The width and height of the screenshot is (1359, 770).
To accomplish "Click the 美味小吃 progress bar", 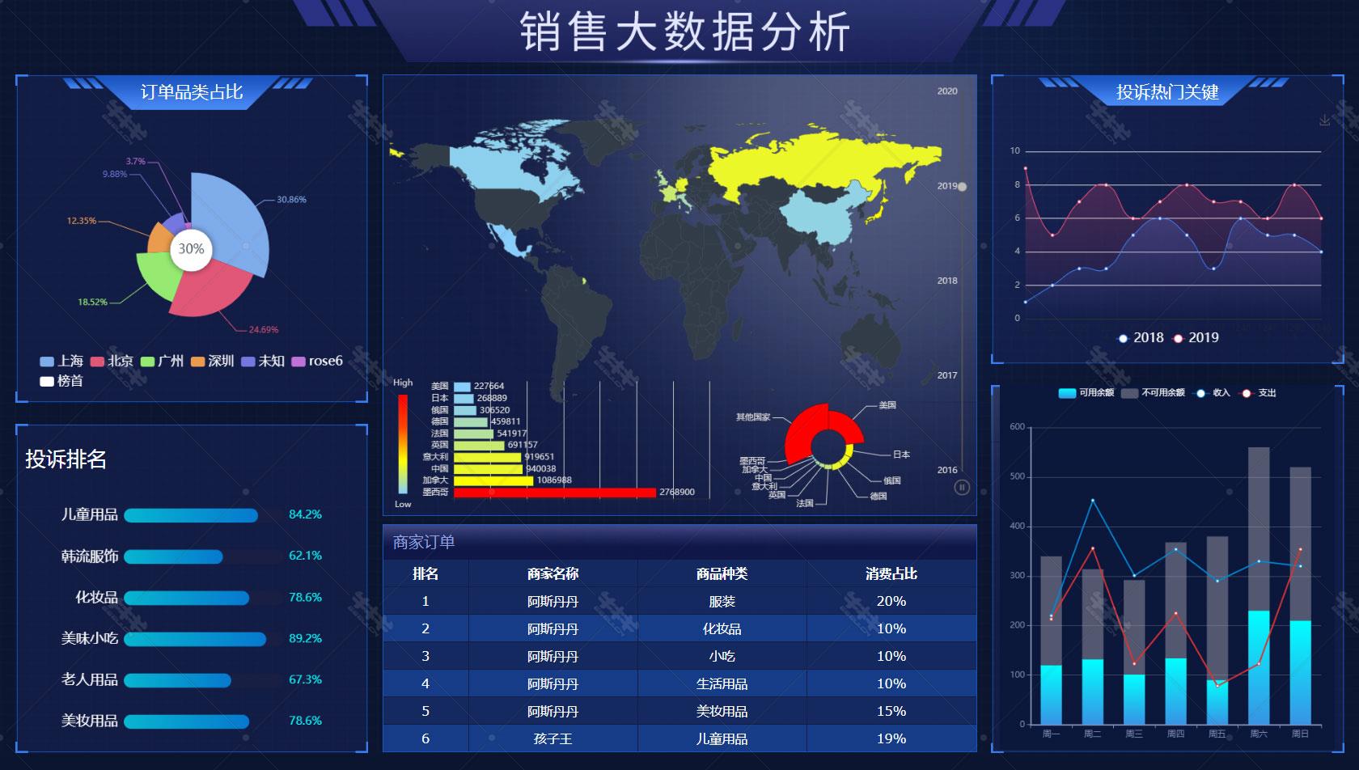I will click(x=195, y=639).
